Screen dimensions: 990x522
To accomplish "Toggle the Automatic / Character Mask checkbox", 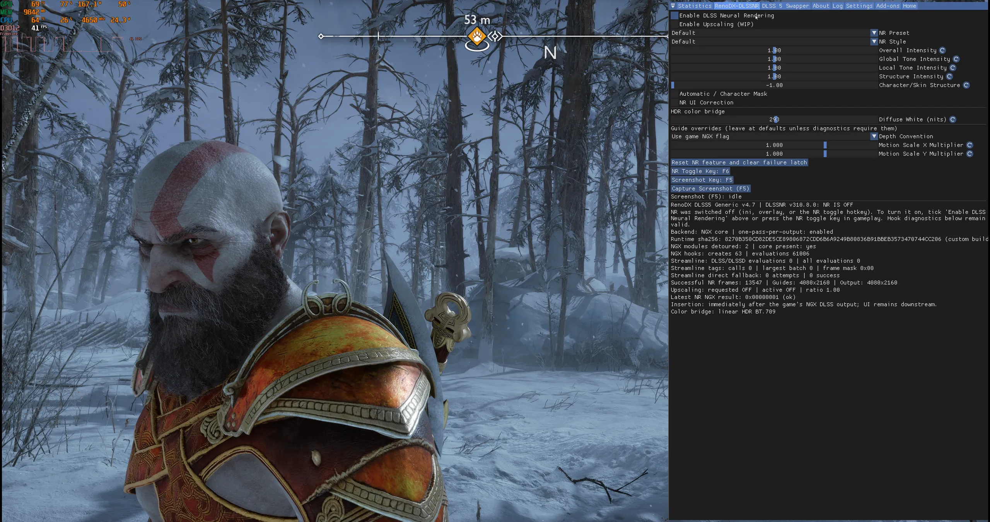I will 674,94.
